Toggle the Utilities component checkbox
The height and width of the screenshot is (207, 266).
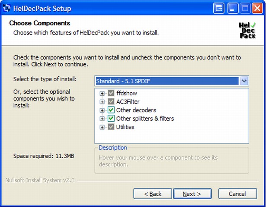click(x=112, y=127)
